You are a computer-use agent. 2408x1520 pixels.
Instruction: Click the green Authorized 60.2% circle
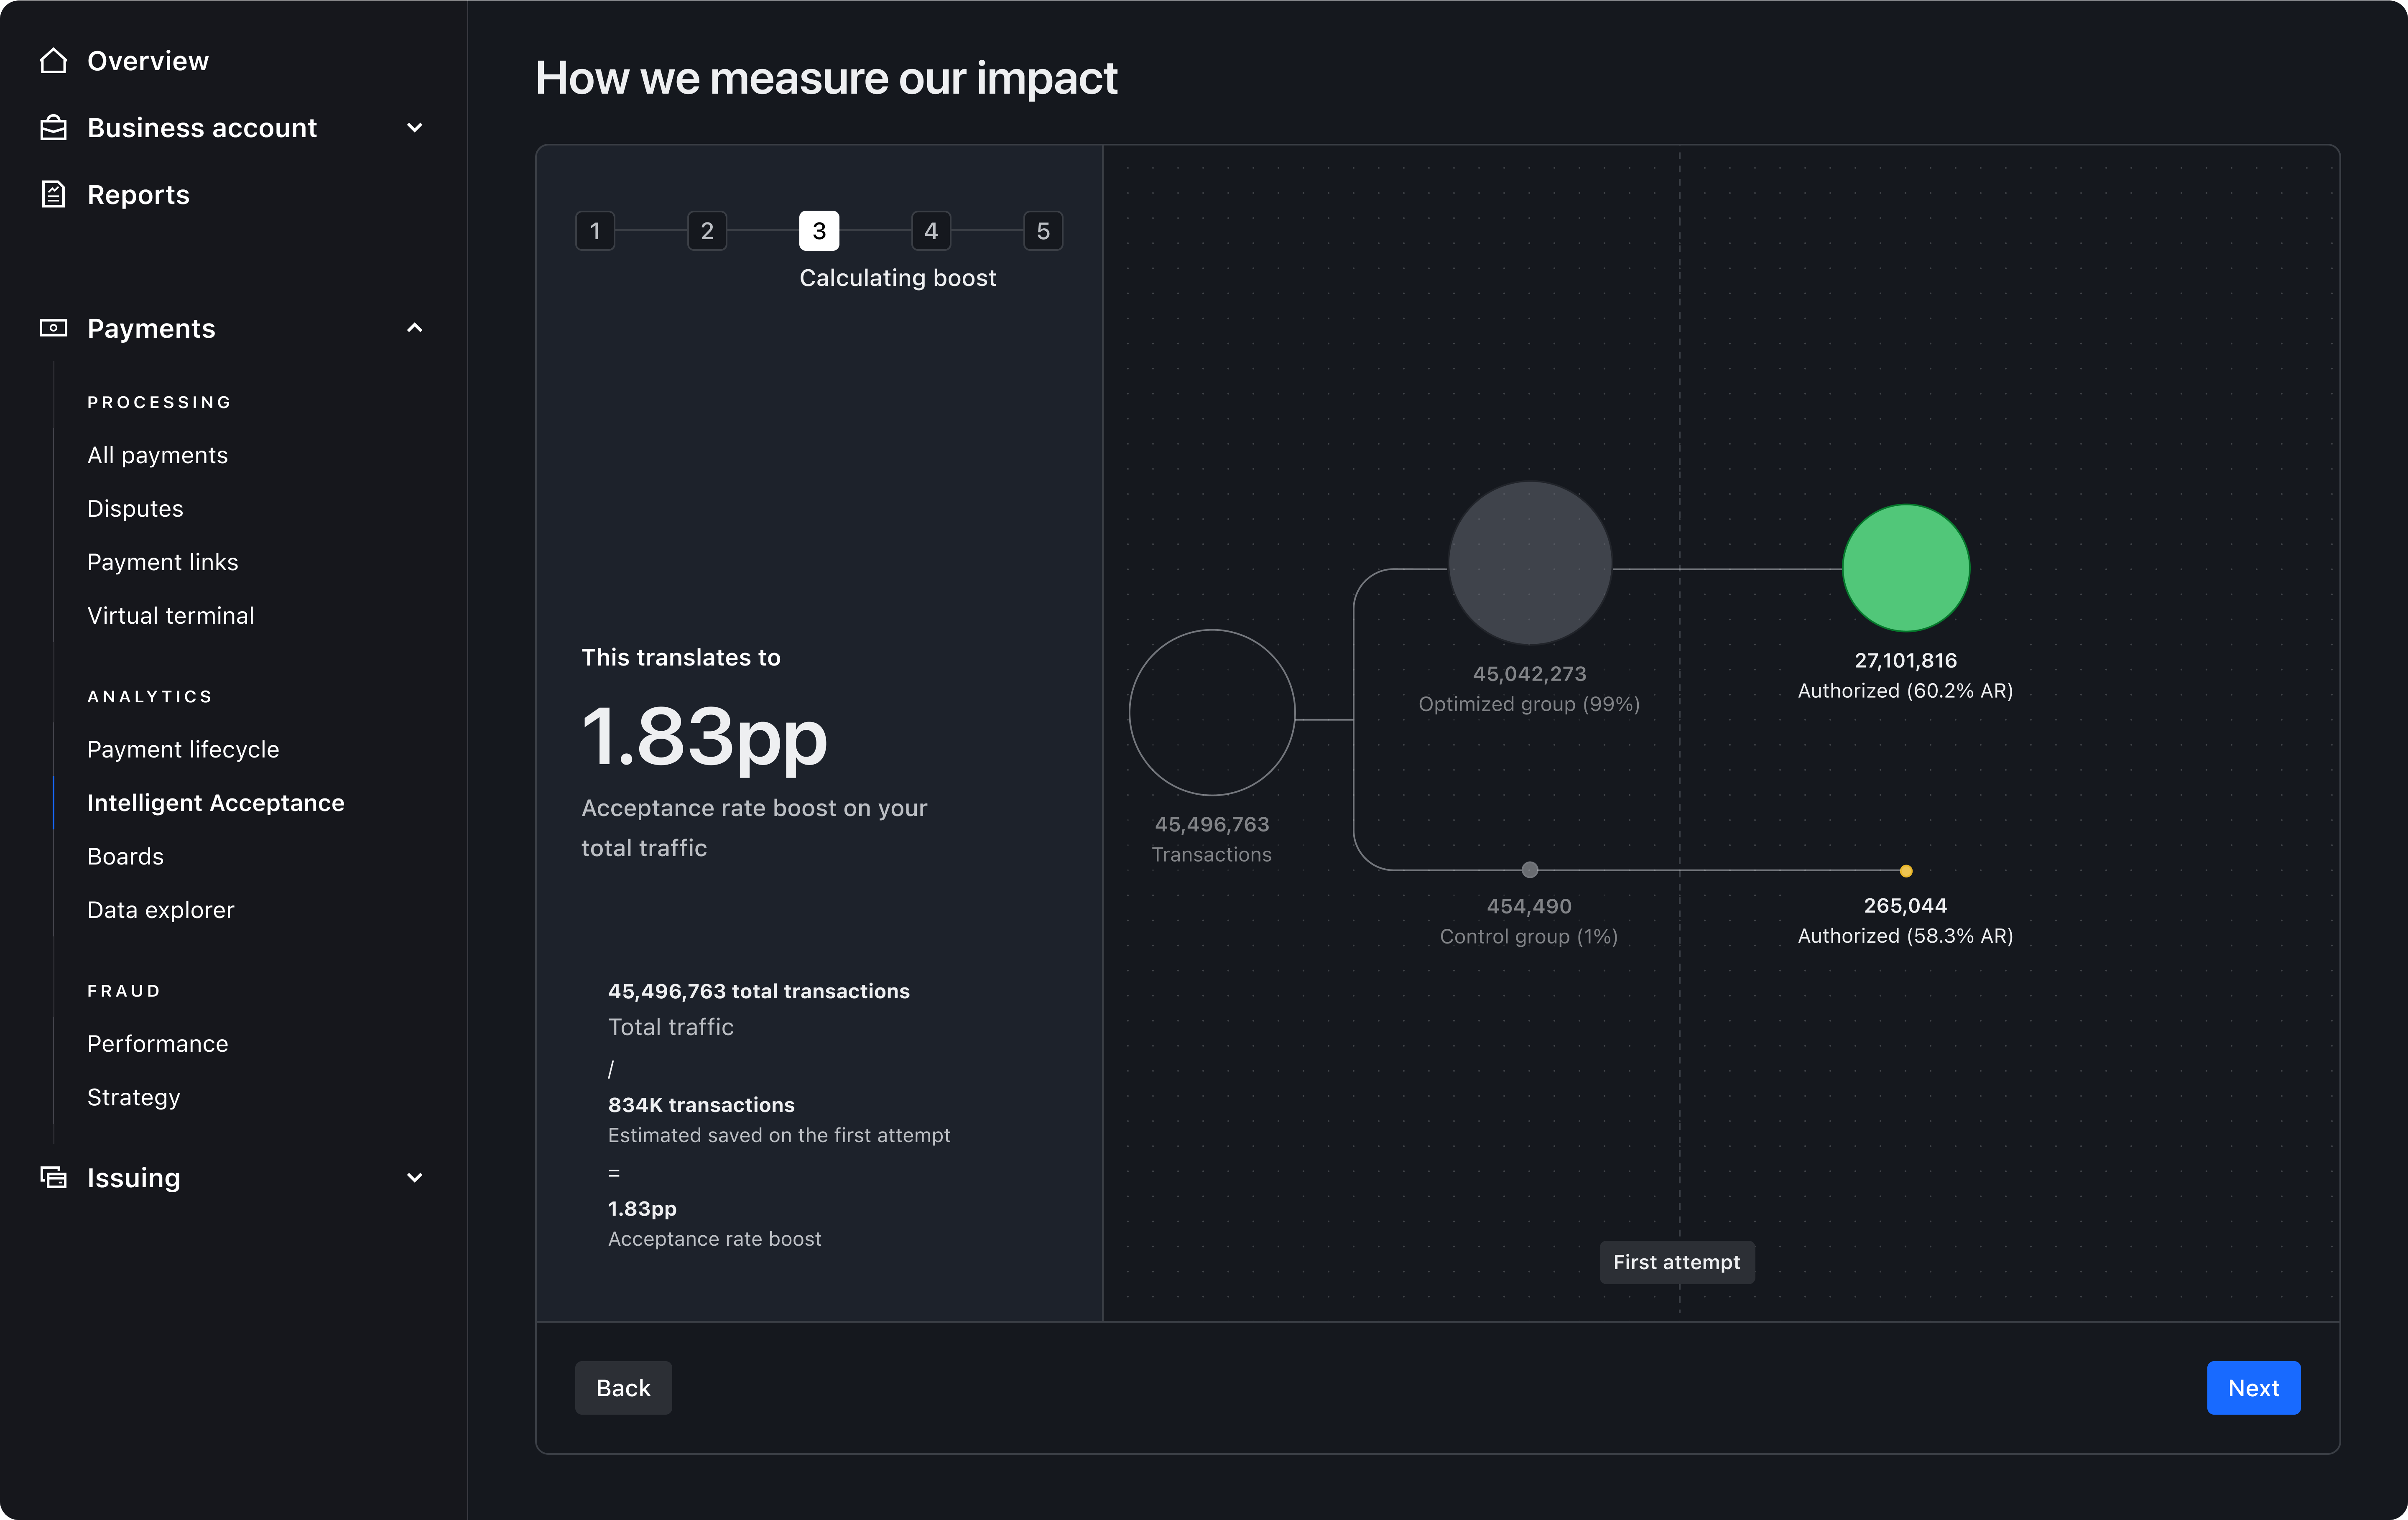pos(1906,568)
